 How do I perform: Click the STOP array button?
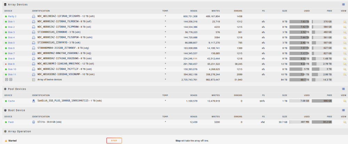[x=114, y=141]
